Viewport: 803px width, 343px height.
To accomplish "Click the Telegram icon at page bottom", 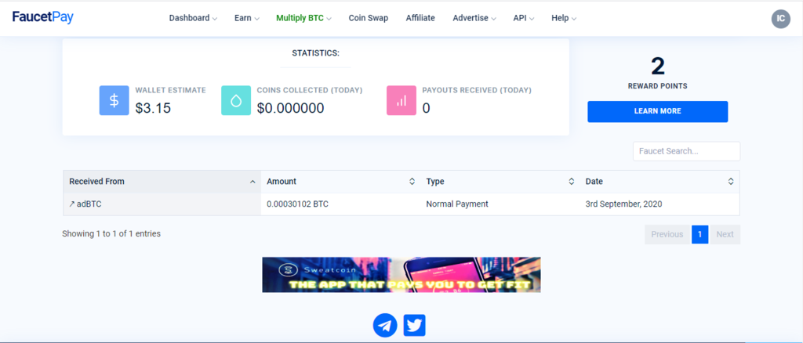I will [x=385, y=325].
